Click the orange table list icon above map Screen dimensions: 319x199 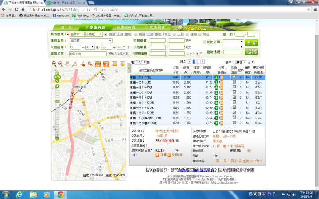tap(97, 64)
